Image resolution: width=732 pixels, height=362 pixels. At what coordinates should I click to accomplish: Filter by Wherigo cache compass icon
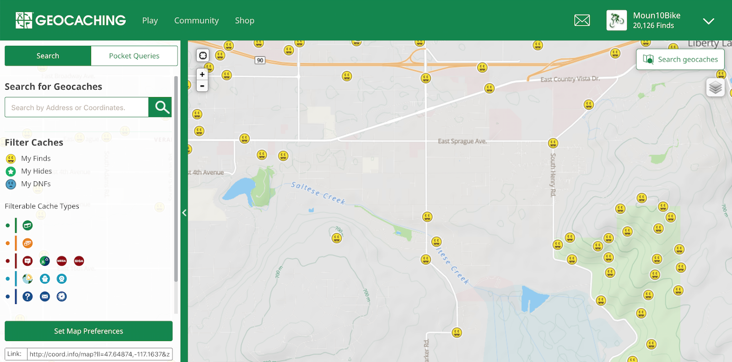pos(62,296)
